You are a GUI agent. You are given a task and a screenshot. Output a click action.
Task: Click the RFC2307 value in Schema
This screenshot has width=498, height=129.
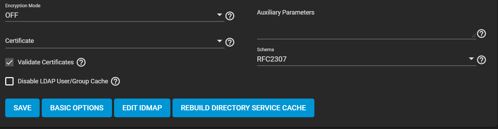(272, 59)
